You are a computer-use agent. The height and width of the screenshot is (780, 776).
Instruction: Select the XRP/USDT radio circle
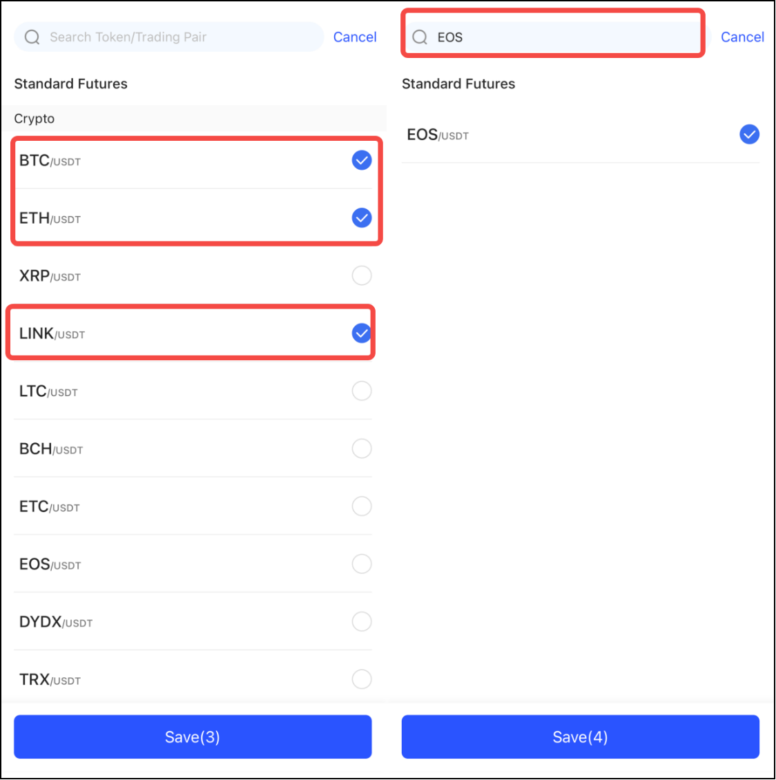click(362, 276)
